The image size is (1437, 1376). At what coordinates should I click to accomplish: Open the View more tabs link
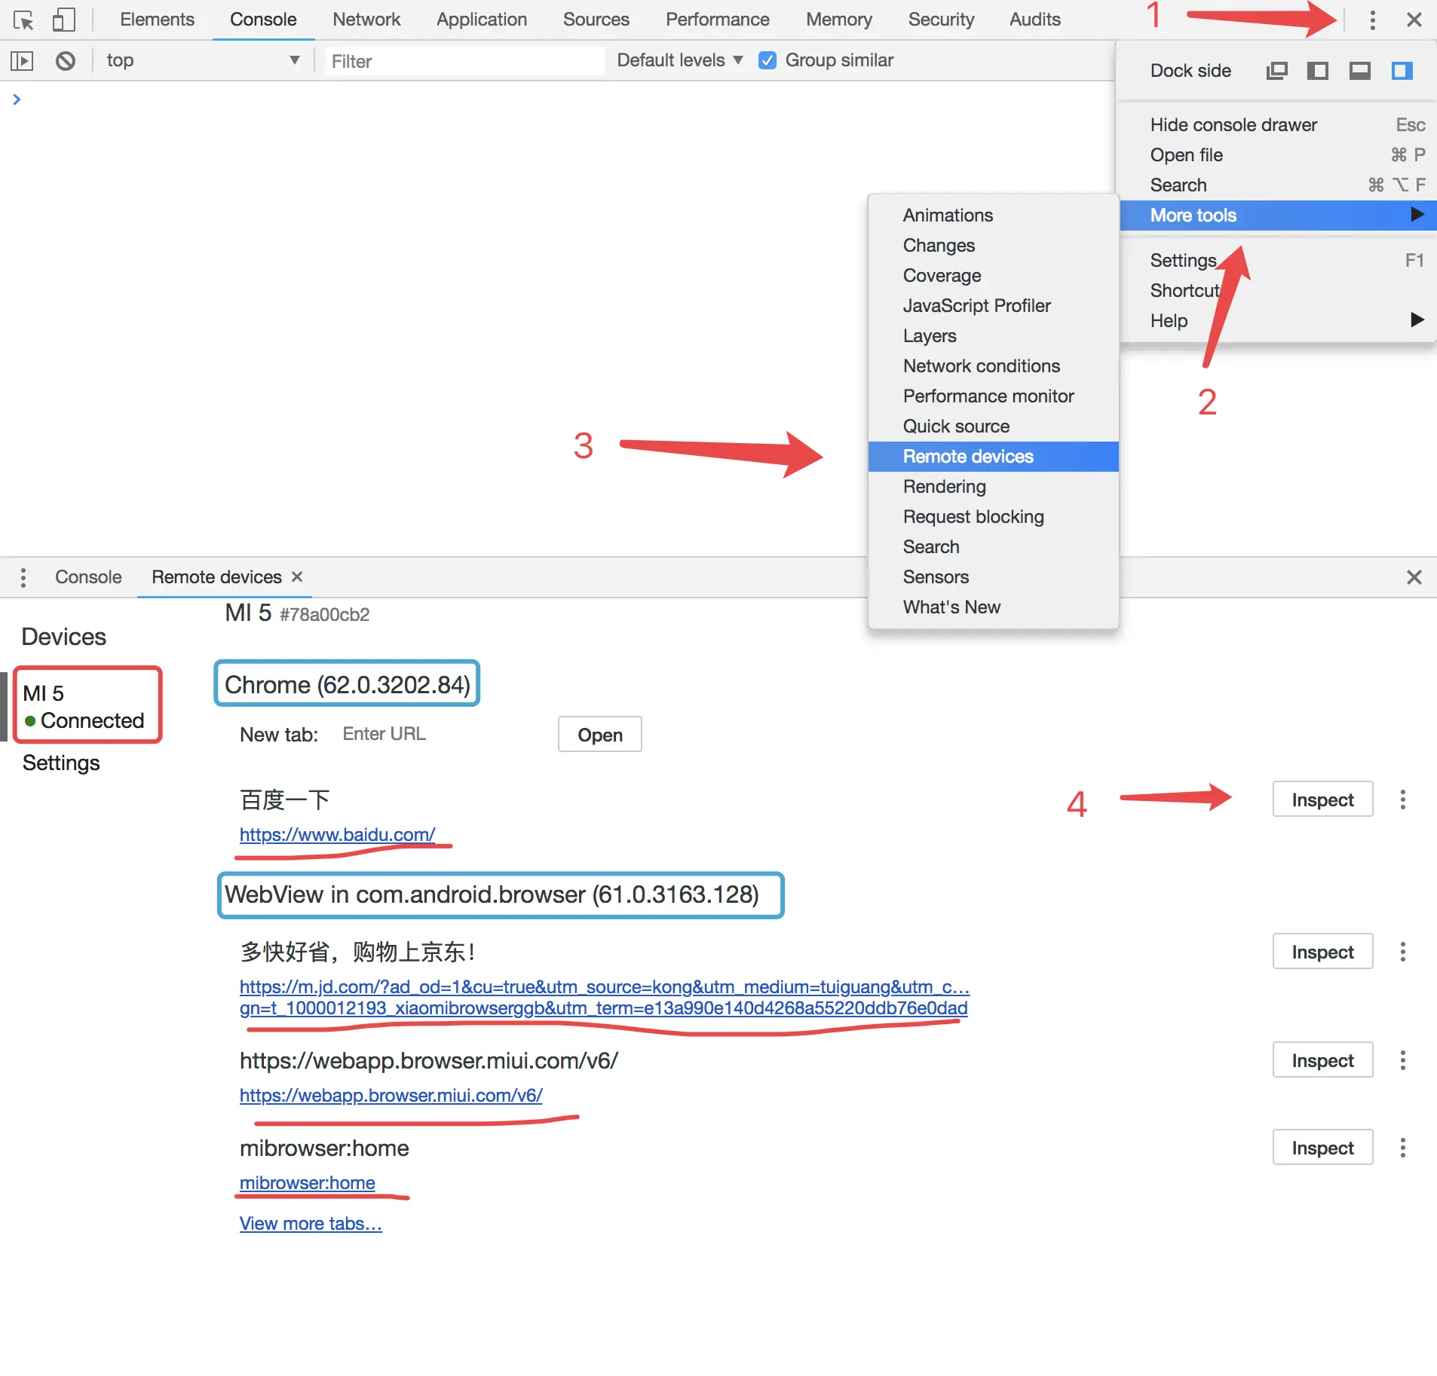311,1223
